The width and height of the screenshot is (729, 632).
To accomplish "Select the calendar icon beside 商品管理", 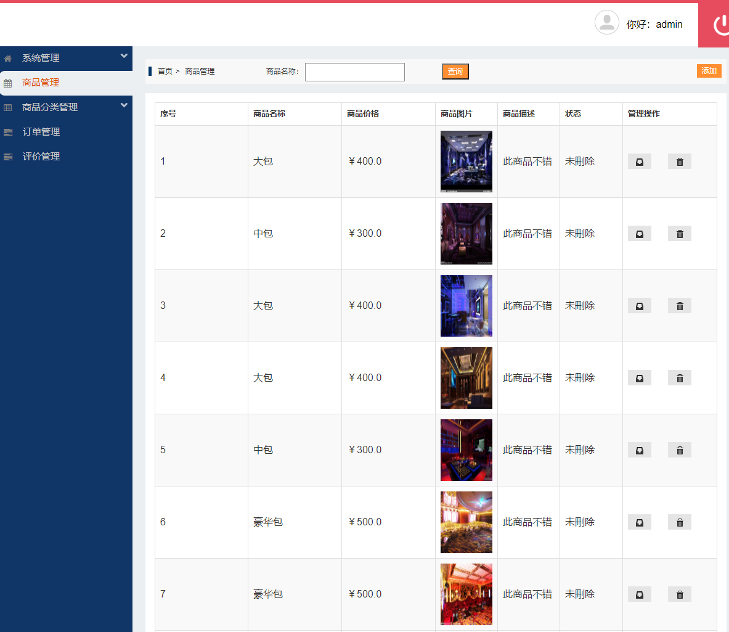I will click(8, 83).
